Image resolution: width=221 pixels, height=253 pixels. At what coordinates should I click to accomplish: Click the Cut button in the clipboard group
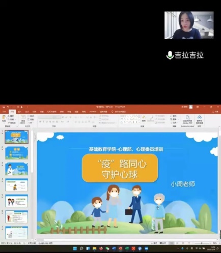tap(11, 116)
